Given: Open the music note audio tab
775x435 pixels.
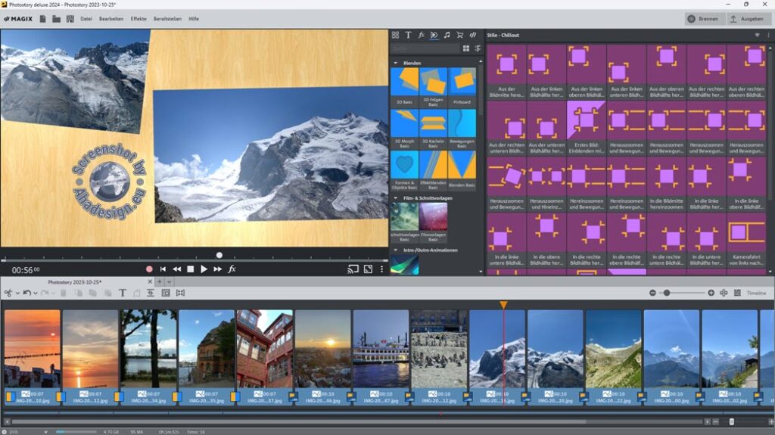Looking at the screenshot, I should (x=447, y=35).
